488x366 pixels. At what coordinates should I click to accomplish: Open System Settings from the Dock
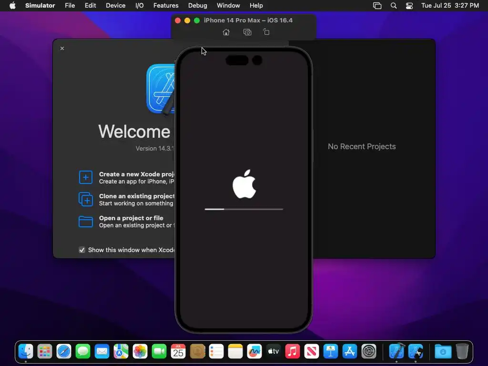(369, 351)
